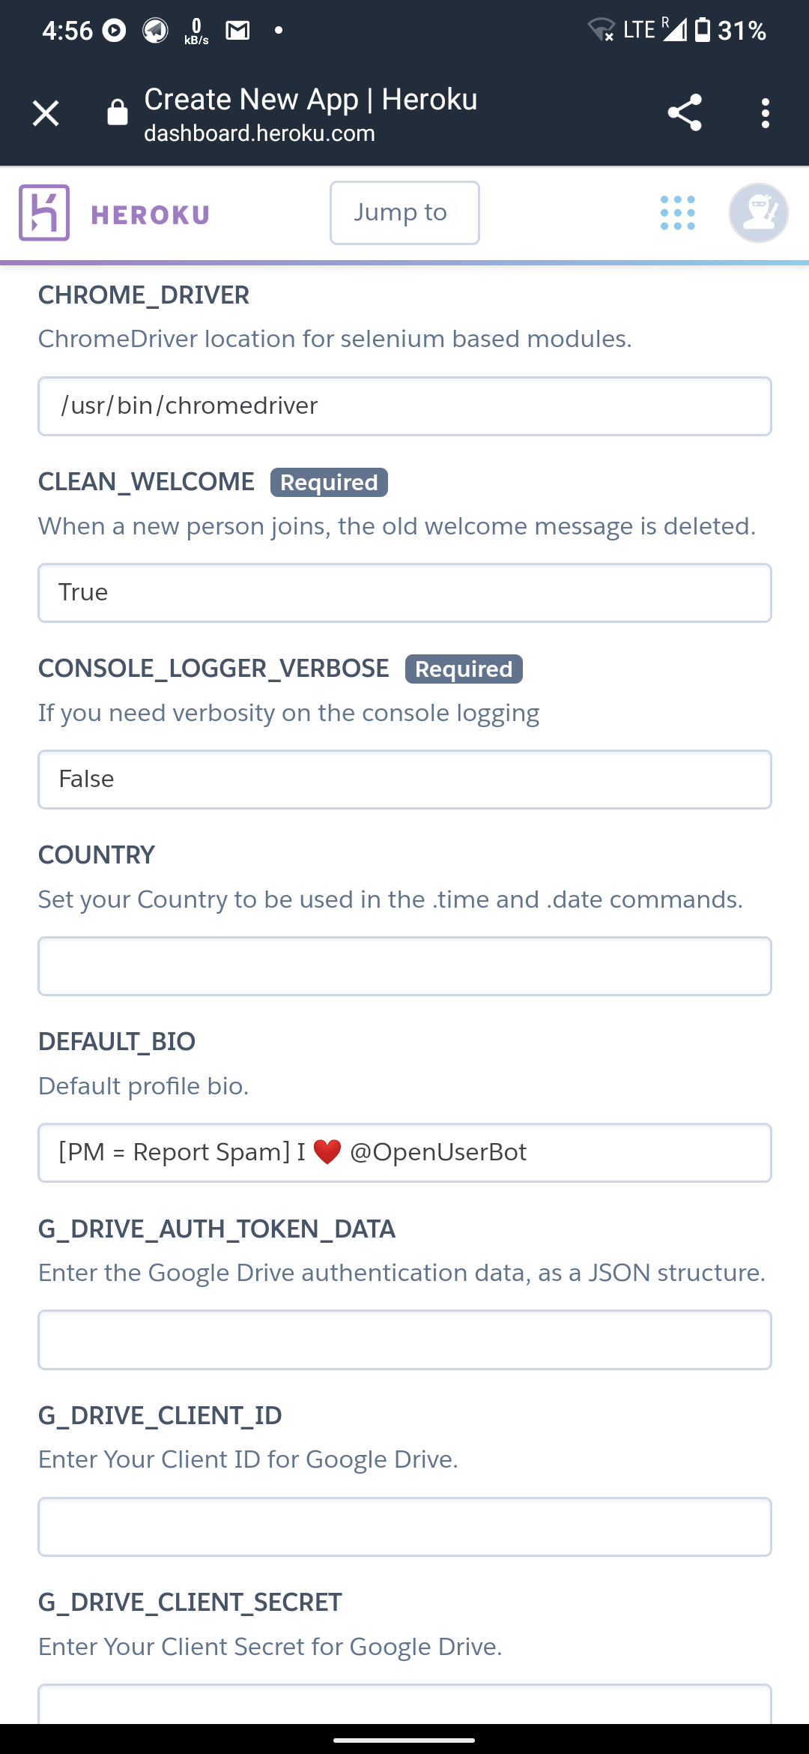Viewport: 809px width, 1754px height.
Task: Click the CLEAN_WELCOME value field
Action: pyautogui.click(x=404, y=593)
